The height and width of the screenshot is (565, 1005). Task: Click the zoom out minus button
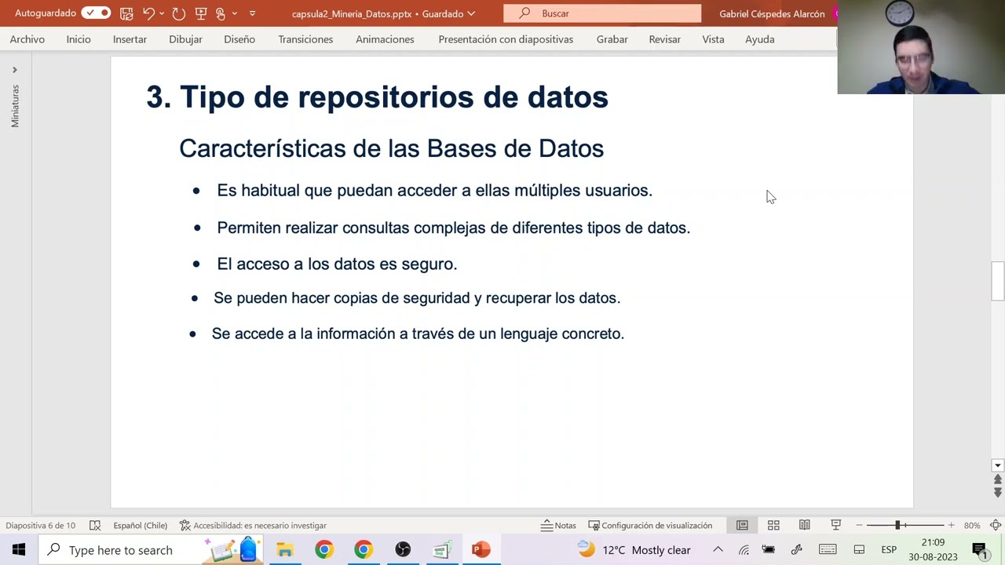[859, 525]
